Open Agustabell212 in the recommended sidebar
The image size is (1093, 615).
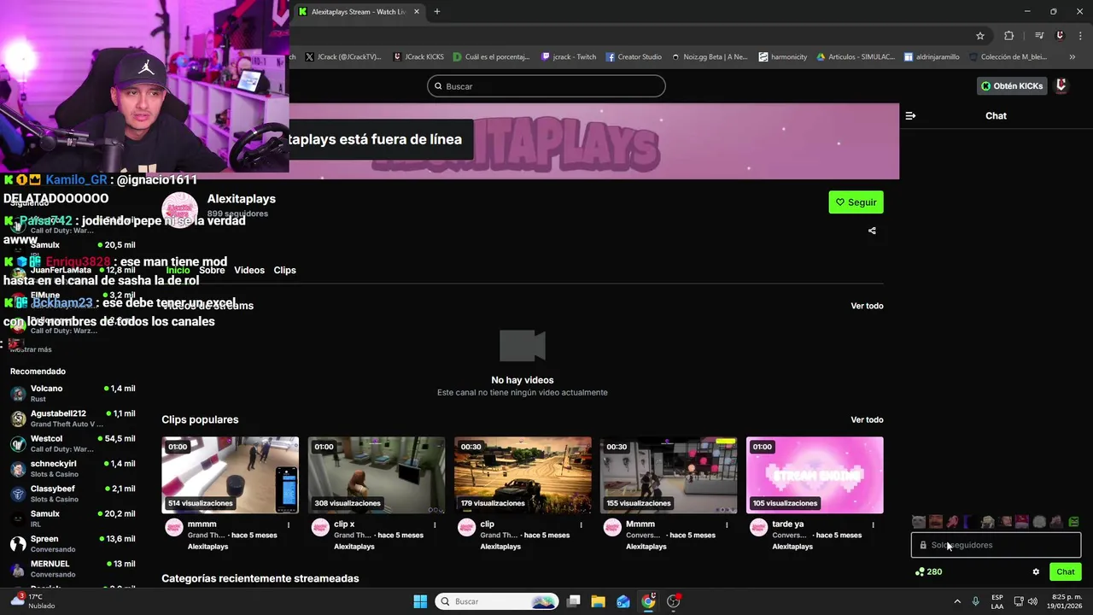(x=73, y=419)
